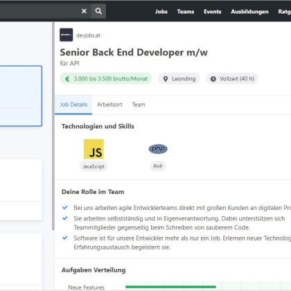The width and height of the screenshot is (291, 291).
Task: Click the 'Deine Rolle im Team' heading
Action: coord(93,192)
